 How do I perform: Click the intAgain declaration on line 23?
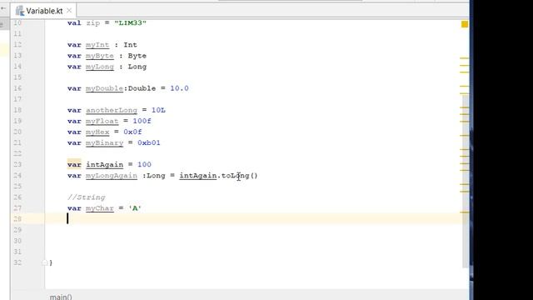tap(104, 165)
